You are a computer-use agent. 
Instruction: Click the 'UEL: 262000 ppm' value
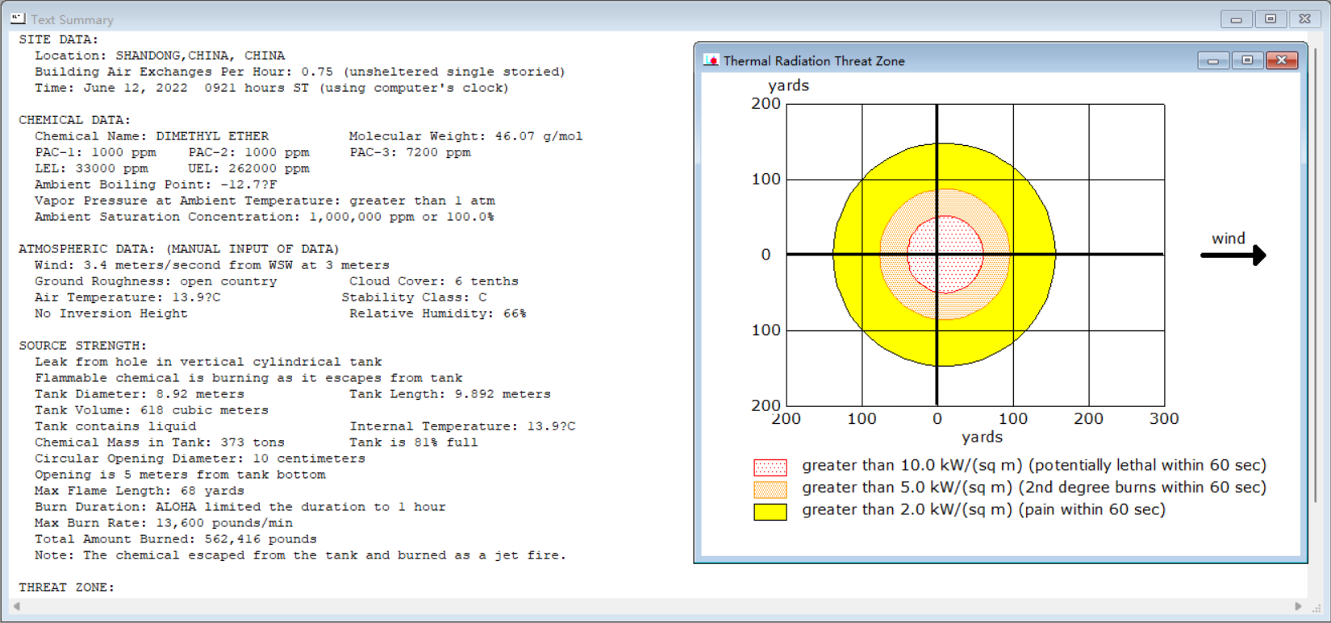(248, 168)
